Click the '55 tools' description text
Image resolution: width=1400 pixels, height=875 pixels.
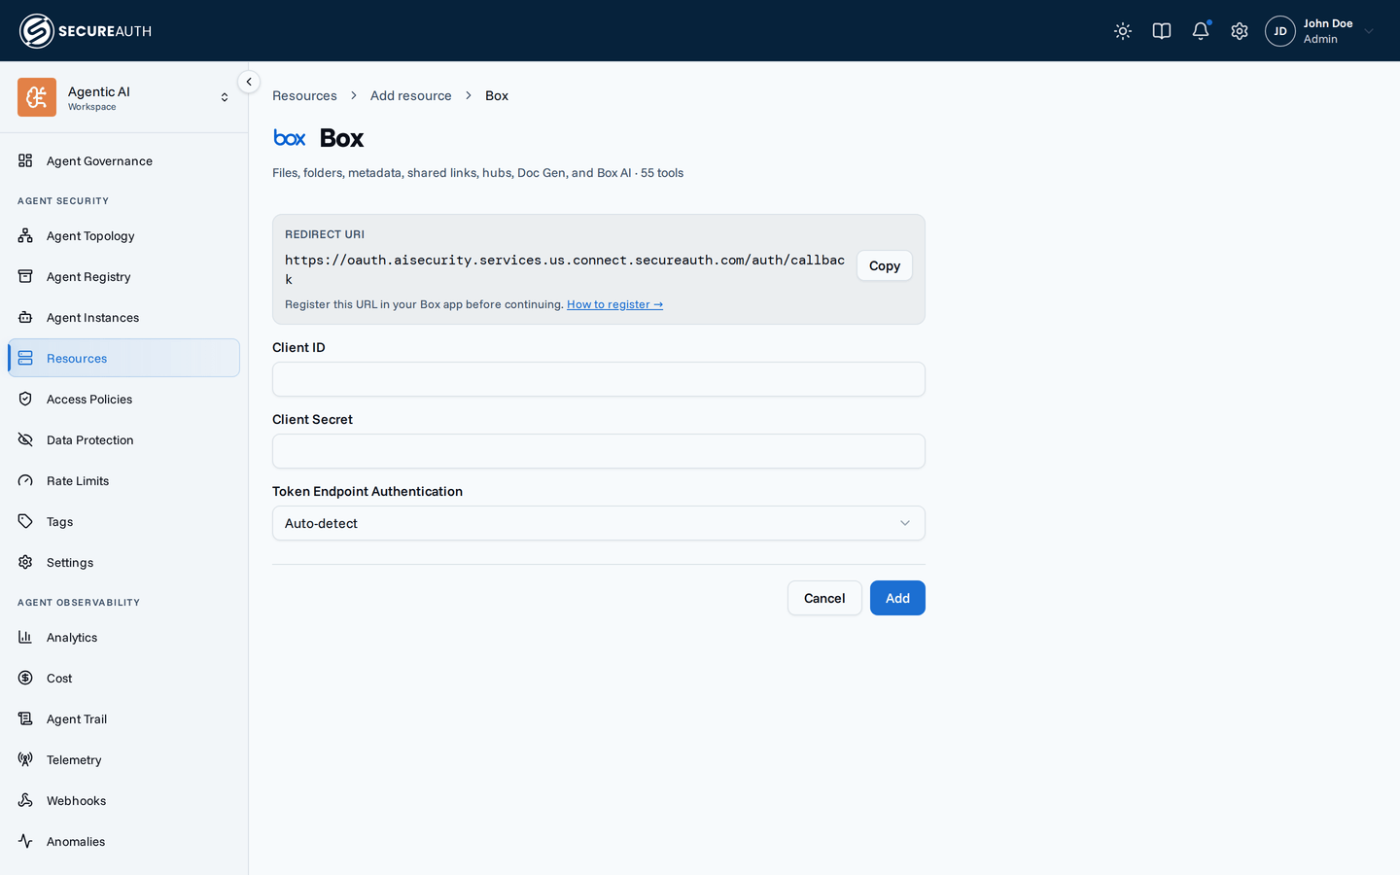(x=662, y=173)
